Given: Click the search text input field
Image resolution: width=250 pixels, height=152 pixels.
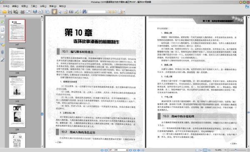Looking at the screenshot, I should pos(97,12).
